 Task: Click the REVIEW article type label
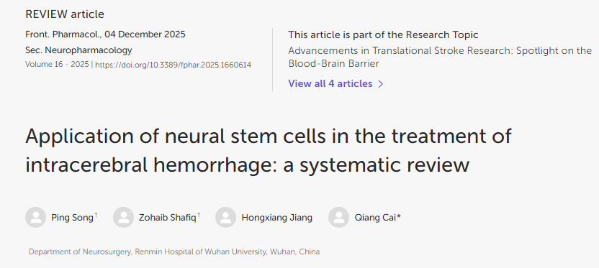[65, 14]
